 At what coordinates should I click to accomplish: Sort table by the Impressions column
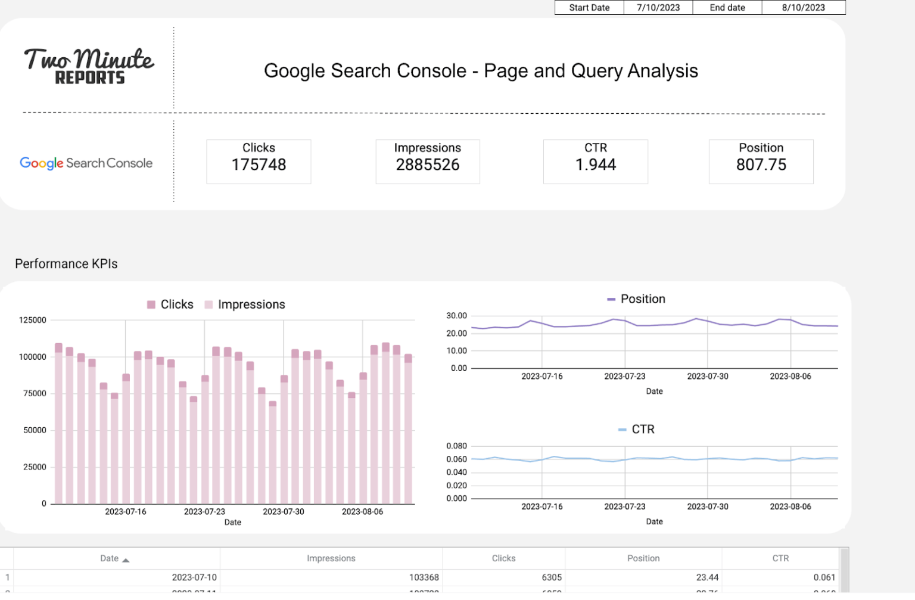pyautogui.click(x=331, y=558)
